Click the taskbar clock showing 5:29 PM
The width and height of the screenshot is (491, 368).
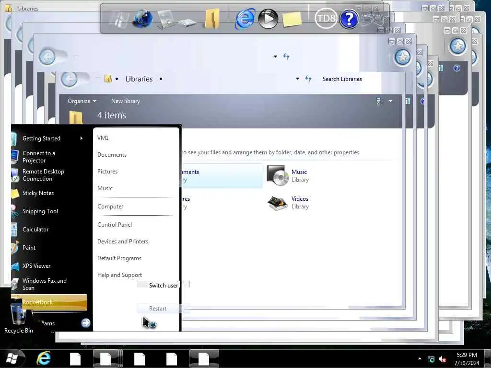point(467,359)
